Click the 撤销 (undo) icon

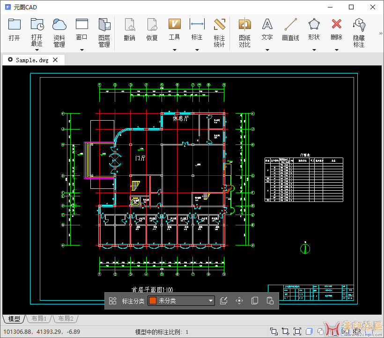click(x=130, y=24)
